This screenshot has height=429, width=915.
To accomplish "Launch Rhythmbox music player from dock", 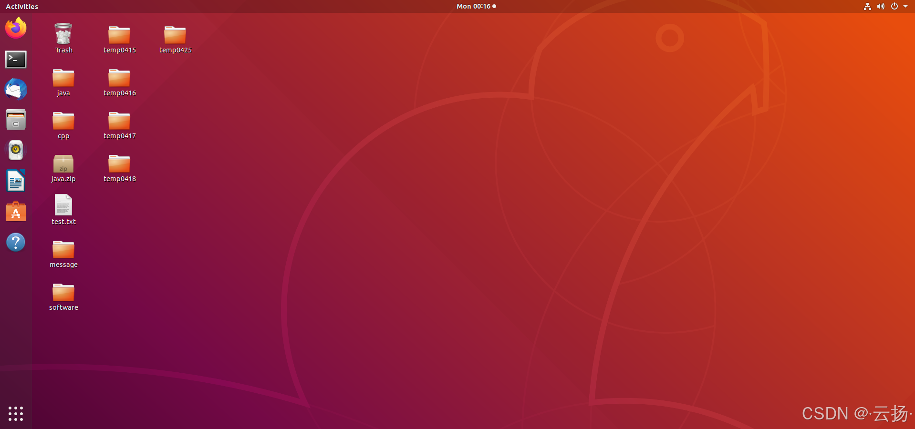I will tap(16, 150).
